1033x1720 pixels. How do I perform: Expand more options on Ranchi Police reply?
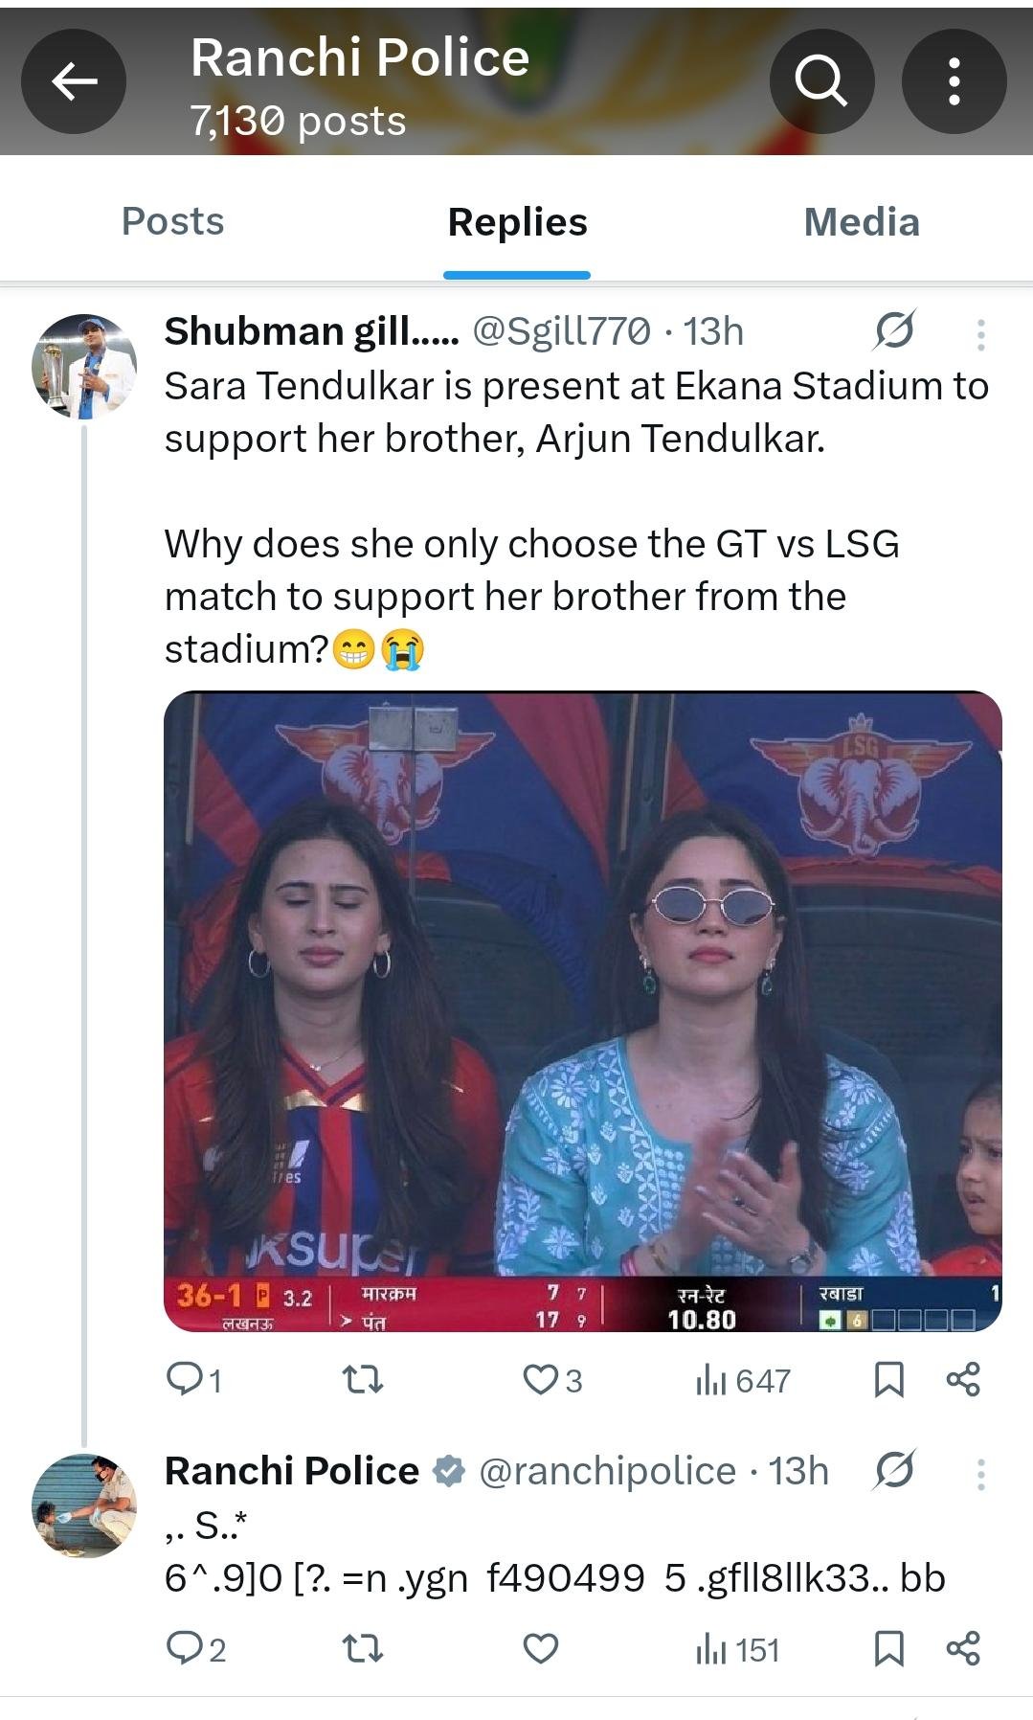[980, 1474]
